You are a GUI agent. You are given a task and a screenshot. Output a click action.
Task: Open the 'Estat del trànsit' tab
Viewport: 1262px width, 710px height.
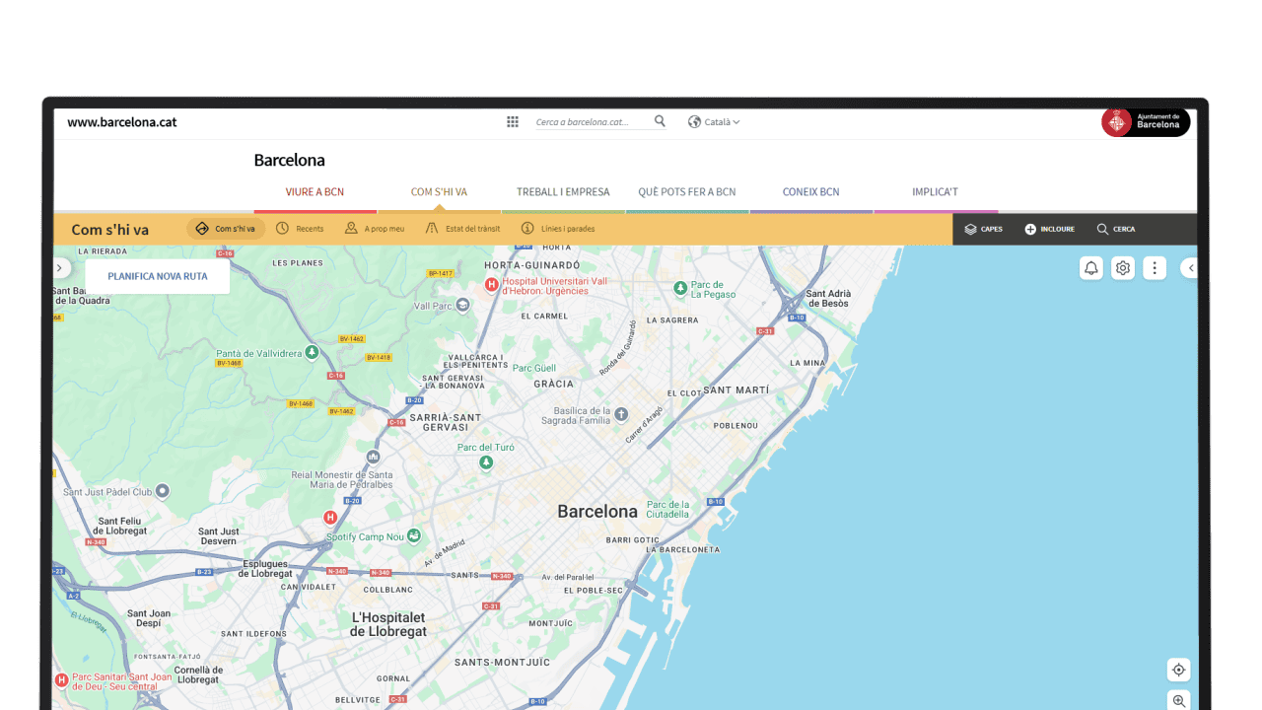(x=462, y=229)
